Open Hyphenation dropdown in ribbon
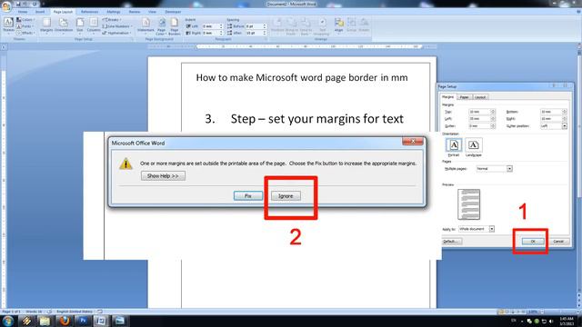582x327 pixels. click(x=116, y=33)
